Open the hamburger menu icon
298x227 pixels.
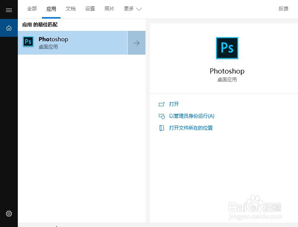pyautogui.click(x=9, y=10)
